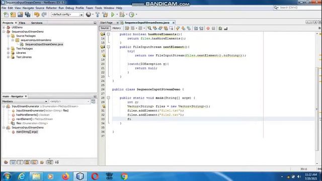Switch to the Start Page tab
Viewport: 322px width, 181px height.
[x=107, y=23]
